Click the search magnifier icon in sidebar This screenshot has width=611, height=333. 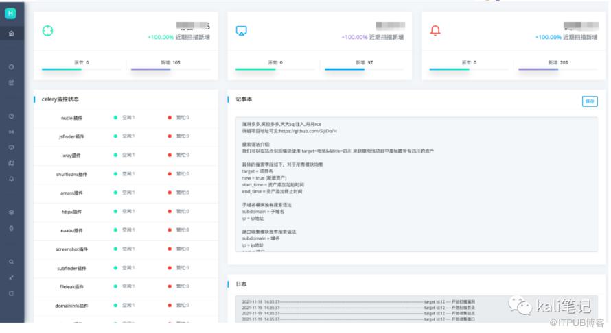coord(11,262)
